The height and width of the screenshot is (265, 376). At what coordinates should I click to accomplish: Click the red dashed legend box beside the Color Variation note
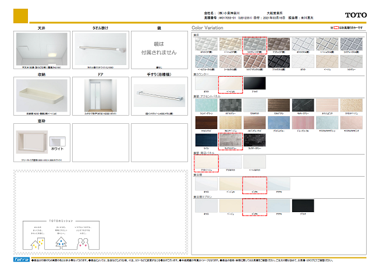pos(336,27)
